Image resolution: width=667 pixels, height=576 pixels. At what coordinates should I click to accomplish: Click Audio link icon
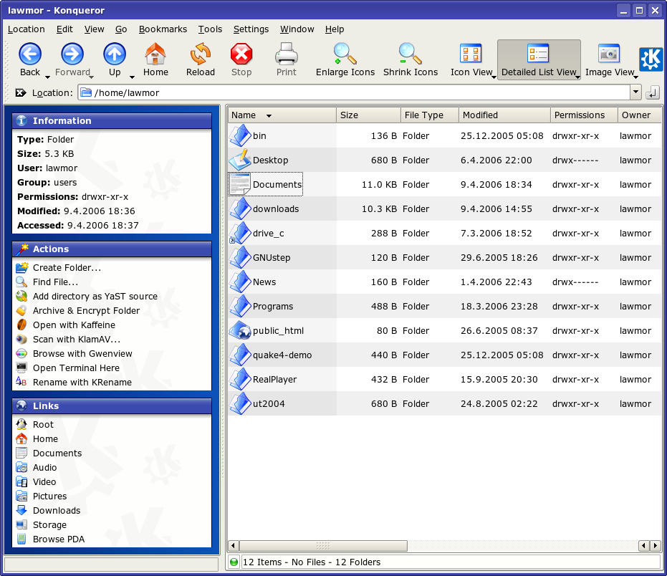click(x=21, y=468)
